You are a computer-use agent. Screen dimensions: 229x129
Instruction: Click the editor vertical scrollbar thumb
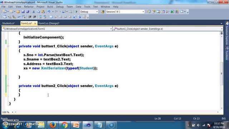(221, 73)
